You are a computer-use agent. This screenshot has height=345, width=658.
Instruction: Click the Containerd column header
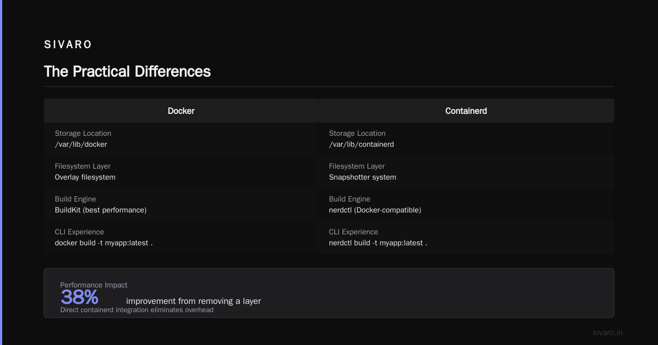pyautogui.click(x=466, y=111)
